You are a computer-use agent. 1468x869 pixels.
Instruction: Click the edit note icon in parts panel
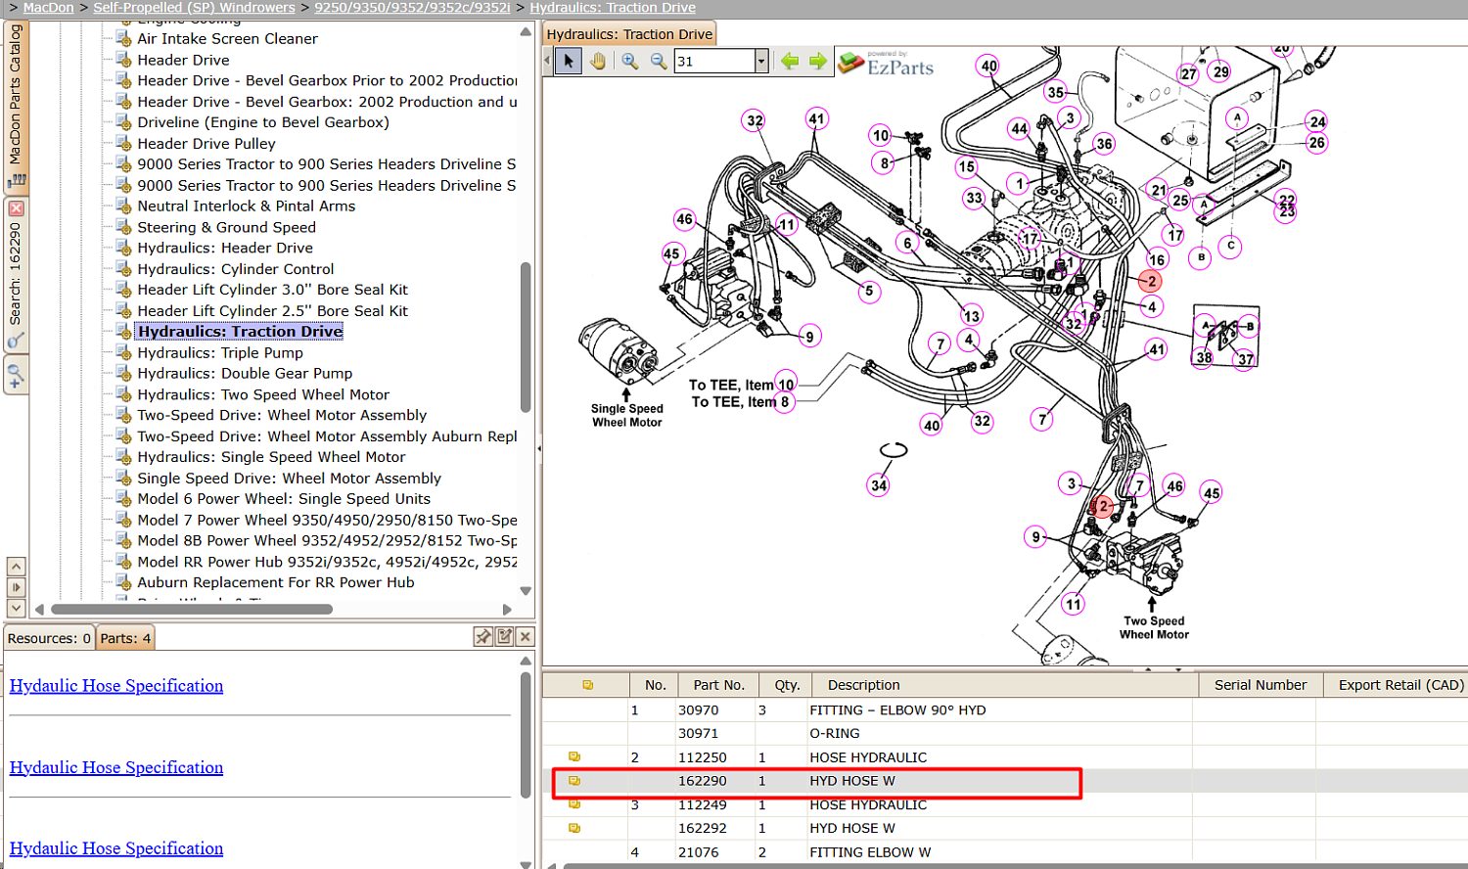click(x=505, y=637)
